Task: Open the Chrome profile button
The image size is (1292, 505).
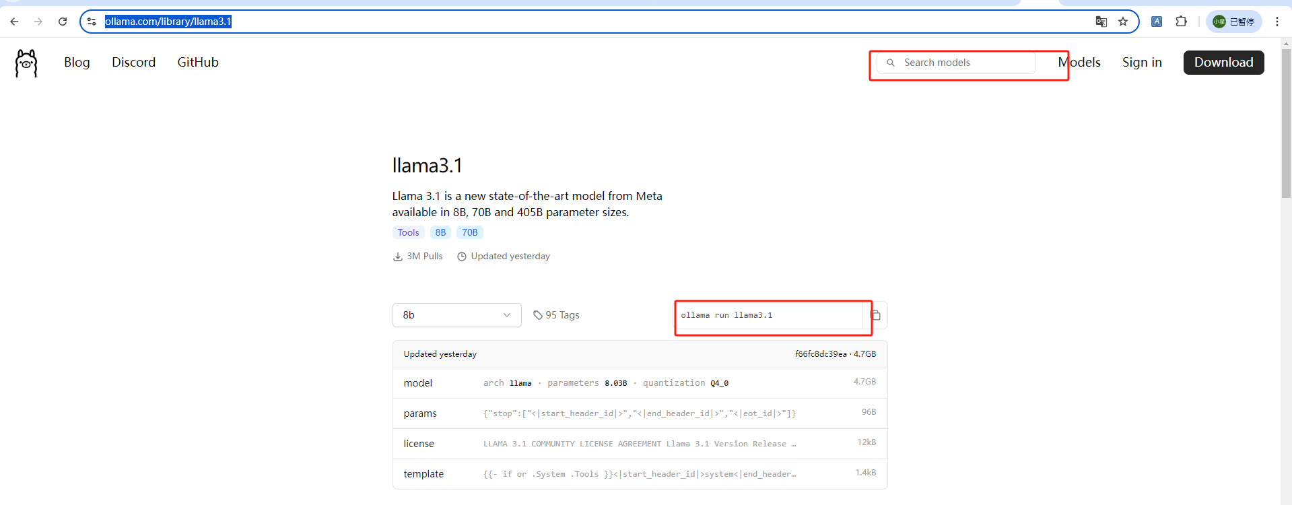Action: coord(1233,22)
